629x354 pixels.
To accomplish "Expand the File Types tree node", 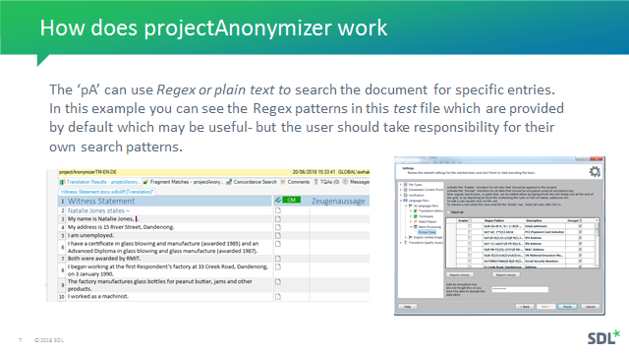I will click(x=400, y=185).
